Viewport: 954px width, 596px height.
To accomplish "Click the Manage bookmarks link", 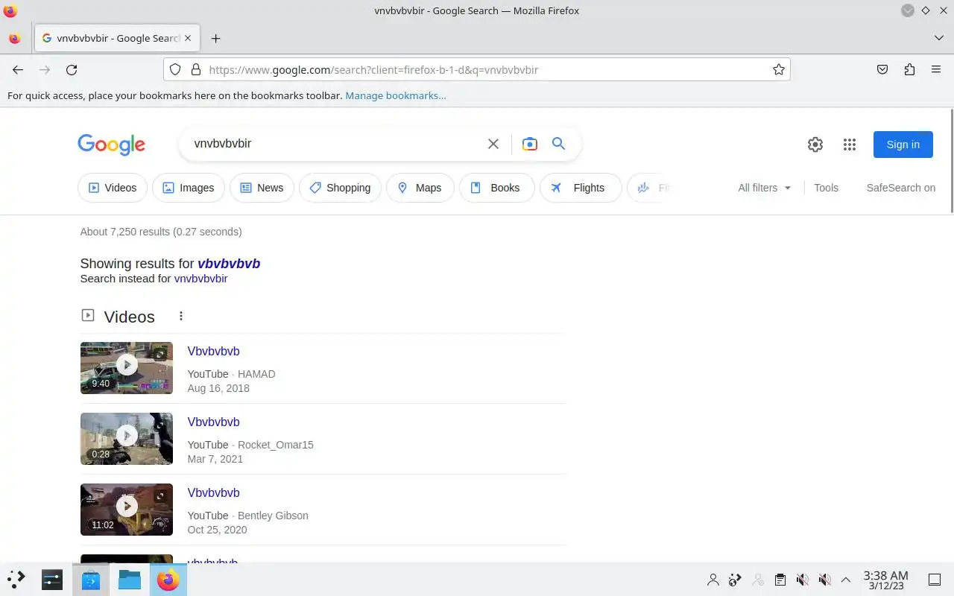I will click(396, 95).
